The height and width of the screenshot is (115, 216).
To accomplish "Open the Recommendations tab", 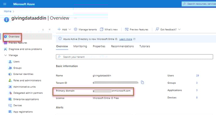I will coord(122,46).
